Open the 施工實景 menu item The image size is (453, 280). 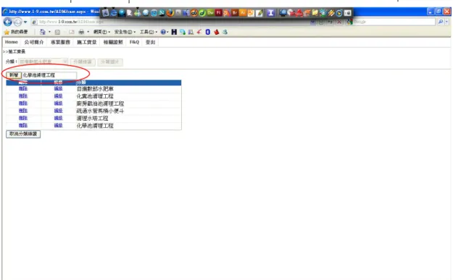[x=87, y=42]
